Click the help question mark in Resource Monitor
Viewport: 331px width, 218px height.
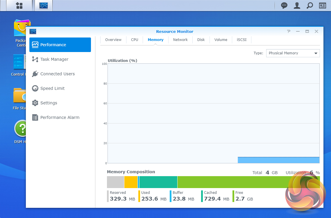288,31
